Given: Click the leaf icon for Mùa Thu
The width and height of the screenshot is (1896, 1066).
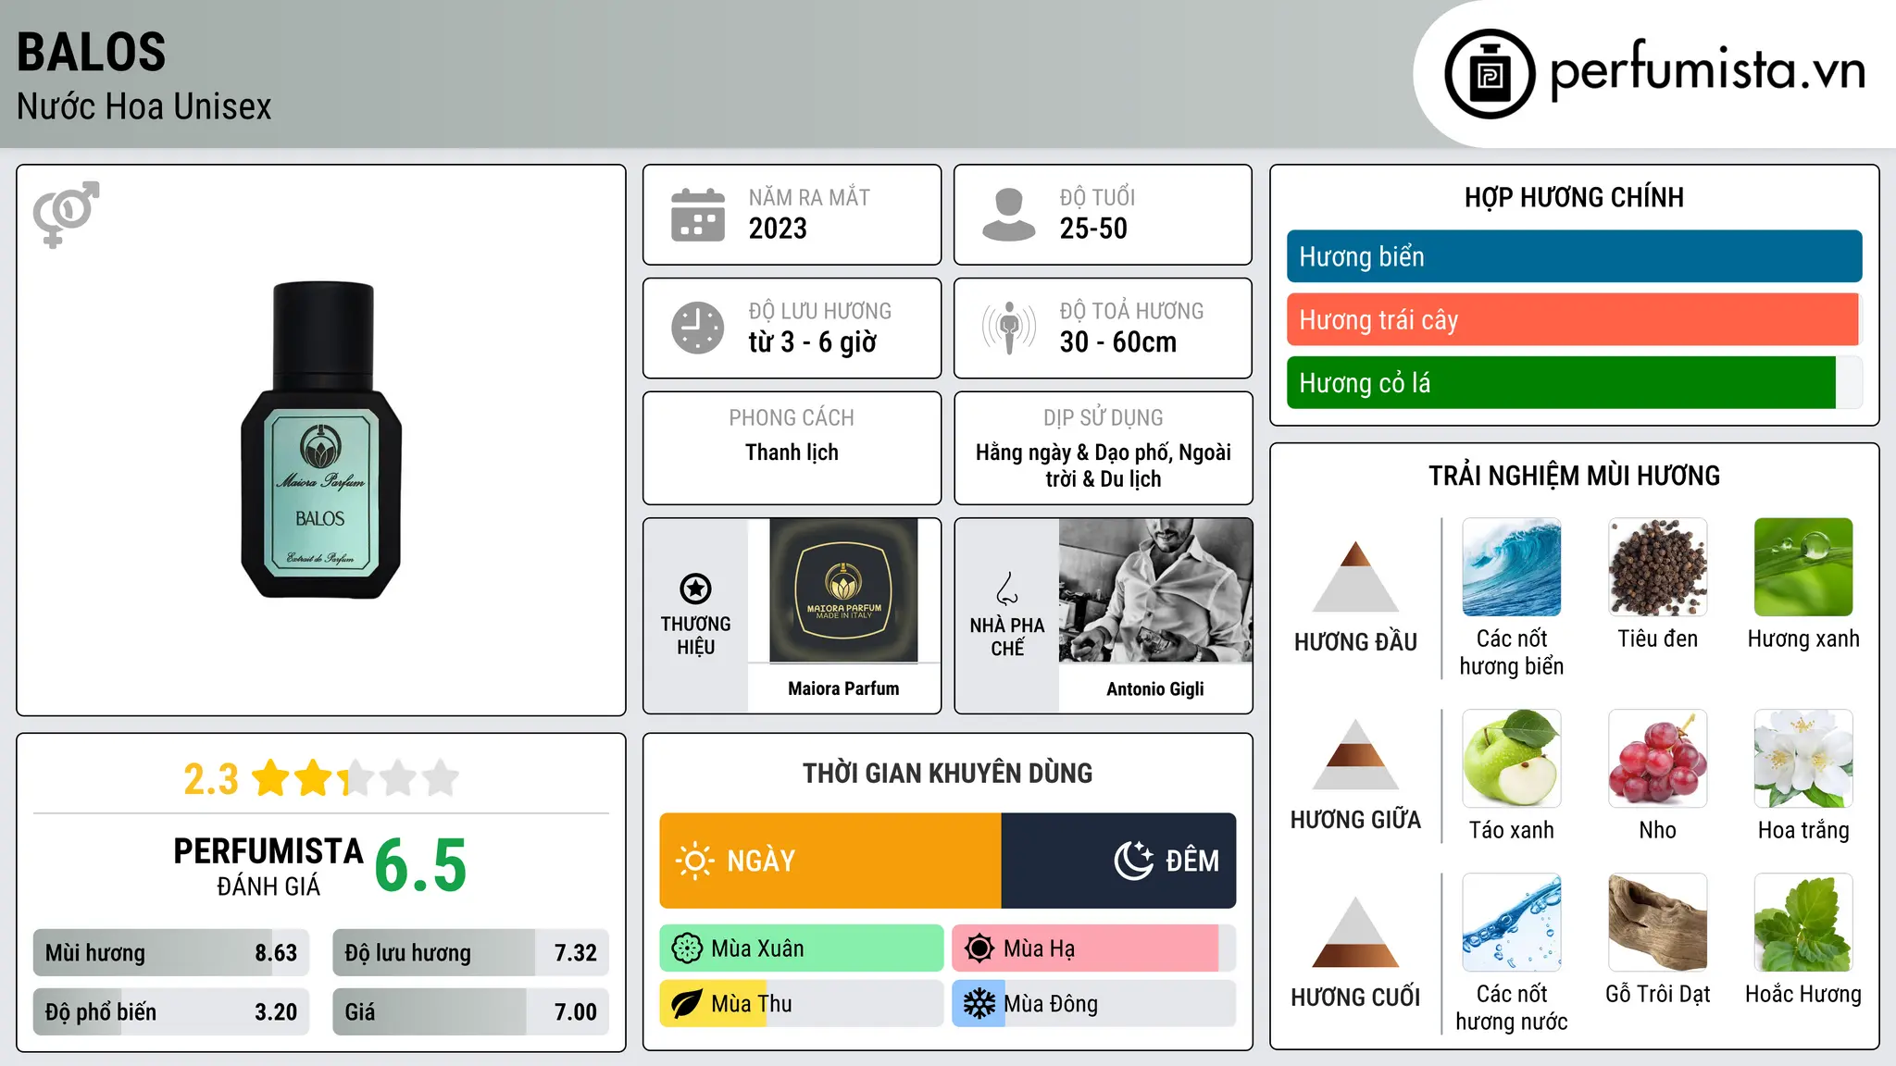Looking at the screenshot, I should point(687,1004).
